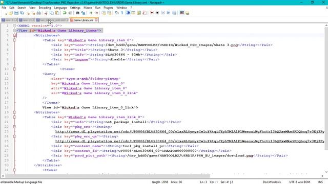Image resolution: width=328 pixels, height=184 pixels.
Task: Click the horizontal scrollbar thumb
Action: (x=107, y=176)
